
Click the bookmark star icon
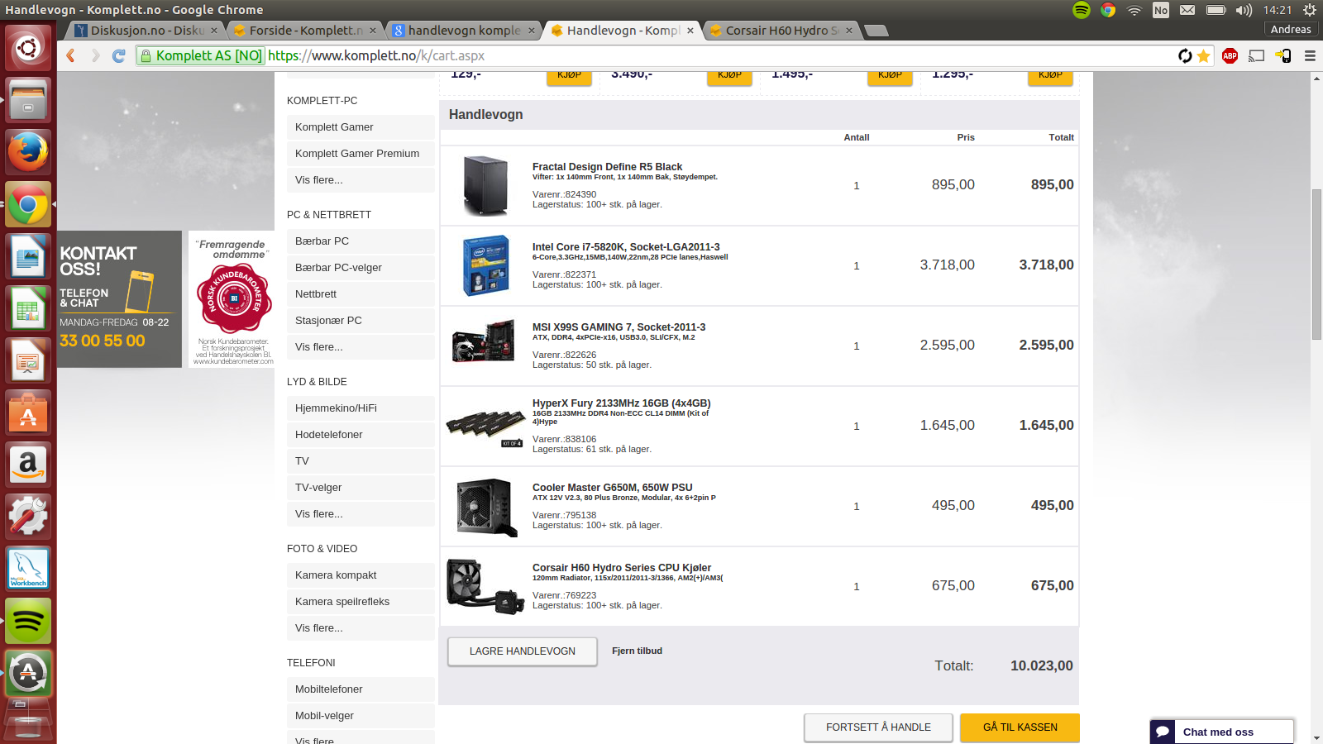pos(1204,55)
